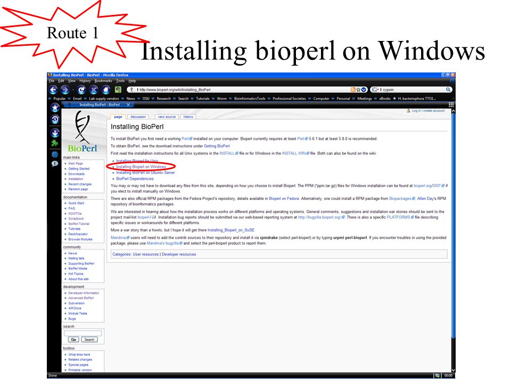Switch to the history wiki tab

tap(188, 116)
